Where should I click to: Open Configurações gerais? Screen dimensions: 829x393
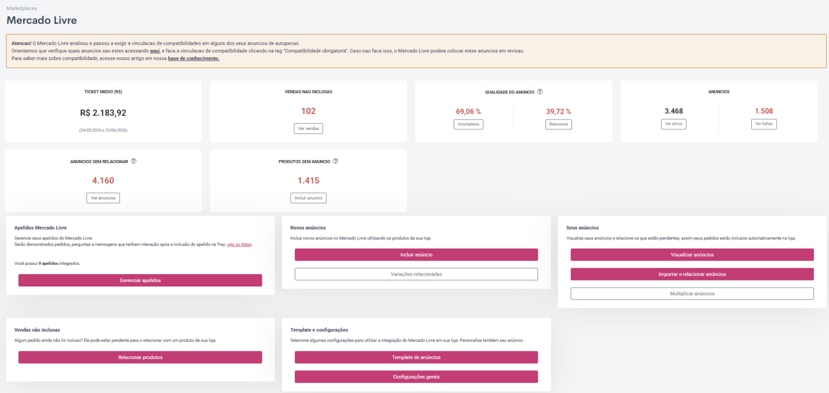[416, 377]
